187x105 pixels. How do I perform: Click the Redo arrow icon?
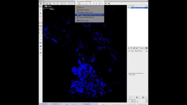click(x=58, y=3)
